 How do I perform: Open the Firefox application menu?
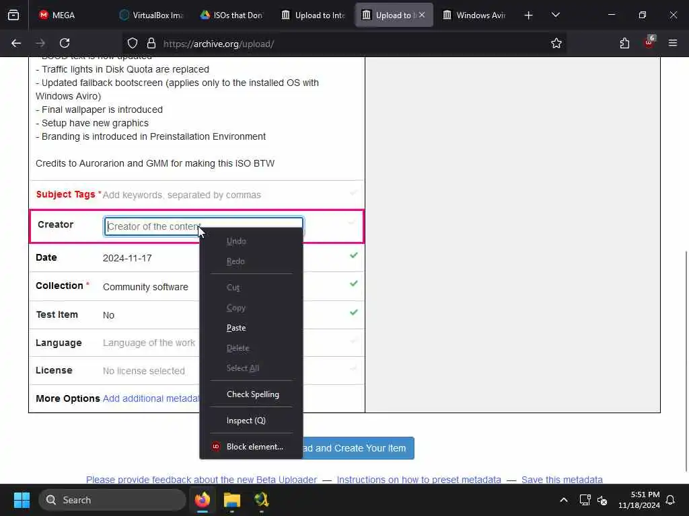click(x=672, y=44)
